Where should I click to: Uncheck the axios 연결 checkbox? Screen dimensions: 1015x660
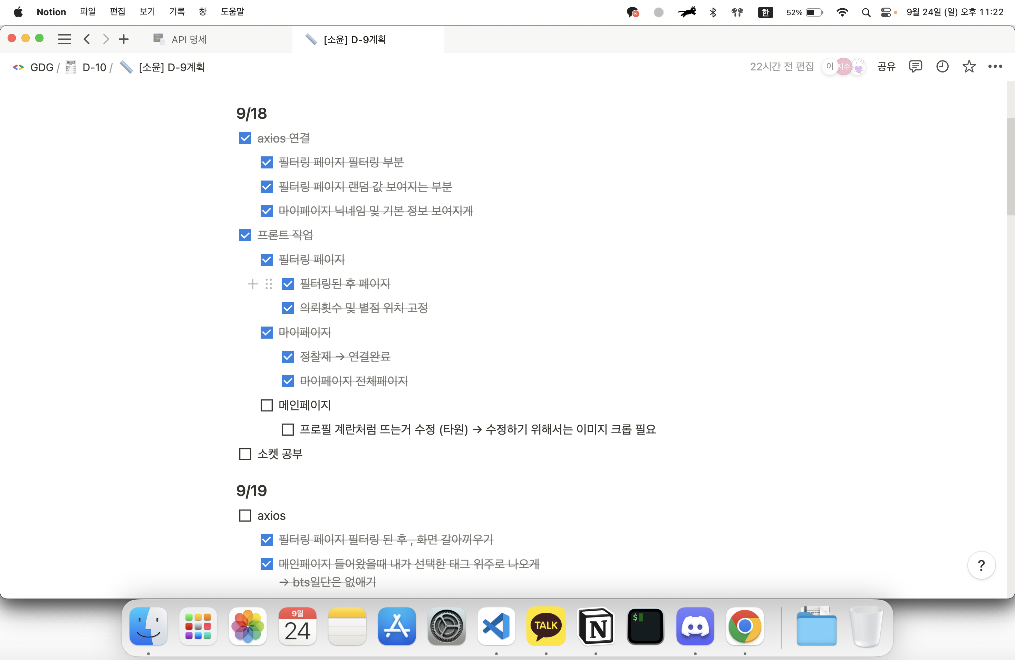coord(245,138)
